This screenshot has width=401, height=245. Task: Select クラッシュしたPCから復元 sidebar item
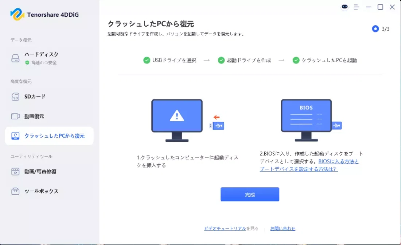click(49, 136)
